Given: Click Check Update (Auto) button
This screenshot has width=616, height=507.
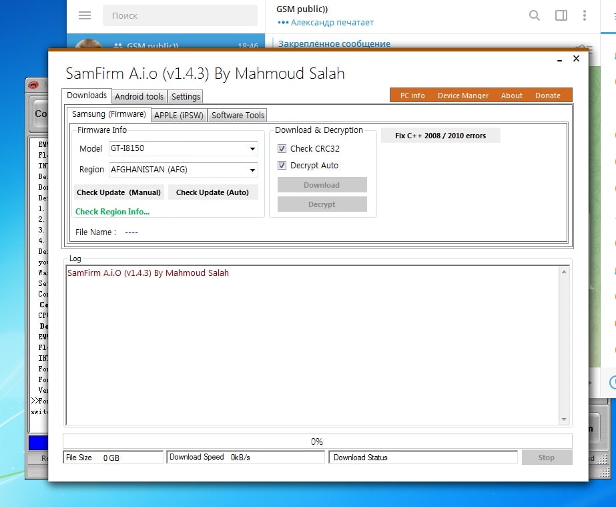Looking at the screenshot, I should [212, 192].
